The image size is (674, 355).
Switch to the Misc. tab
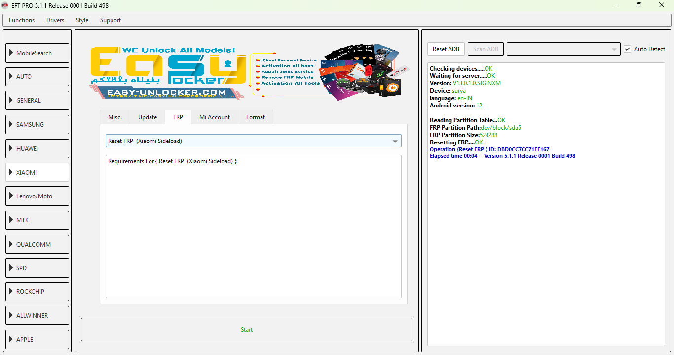click(115, 117)
